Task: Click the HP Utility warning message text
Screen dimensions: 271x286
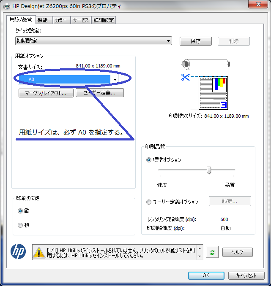Action: (x=120, y=253)
